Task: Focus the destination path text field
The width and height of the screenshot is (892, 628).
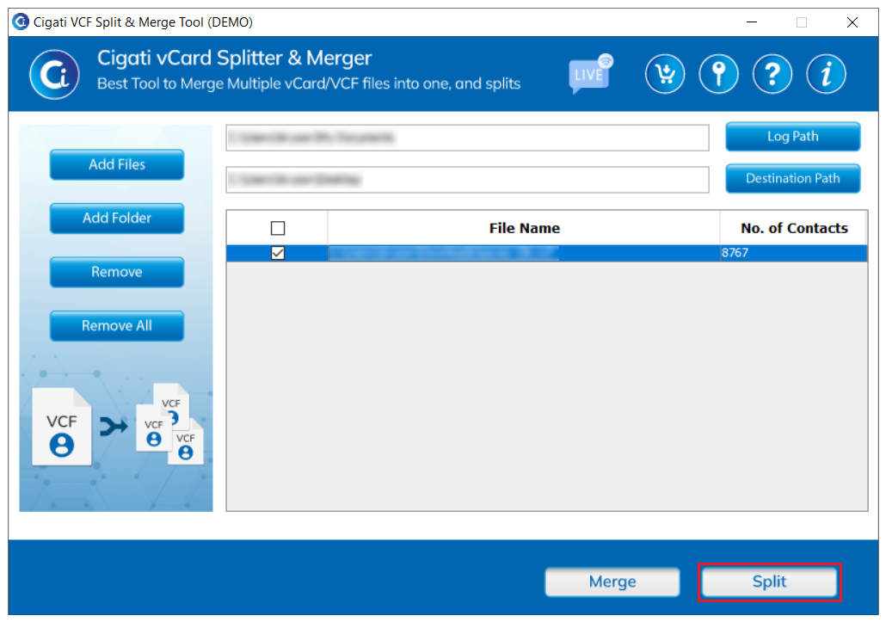Action: tap(467, 180)
